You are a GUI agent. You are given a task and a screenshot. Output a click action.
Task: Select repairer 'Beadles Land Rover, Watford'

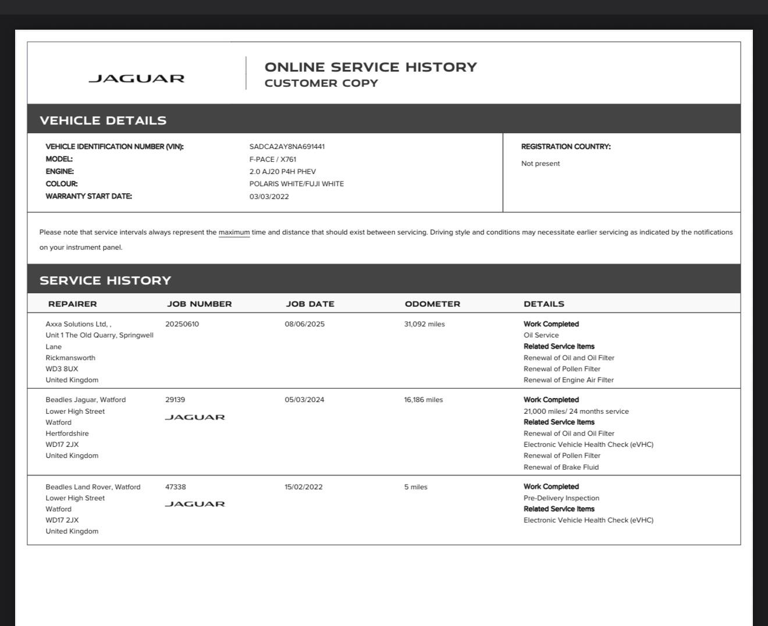[93, 487]
